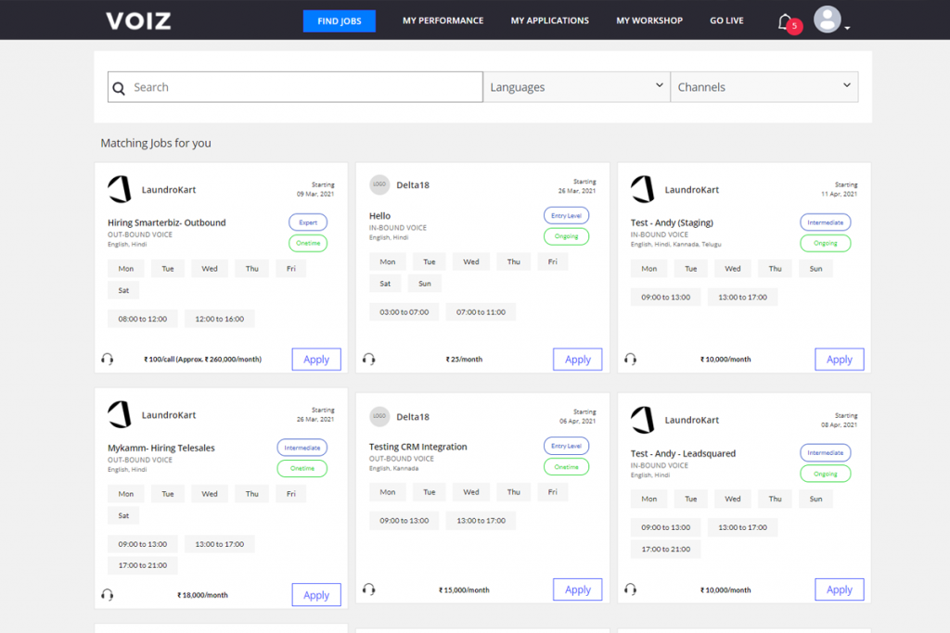Viewport: 950px width, 633px height.
Task: Expand the Languages dropdown
Action: [x=577, y=87]
